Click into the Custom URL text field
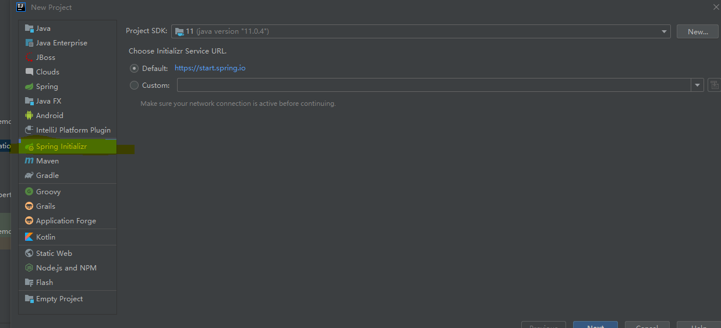721x328 pixels. (434, 85)
